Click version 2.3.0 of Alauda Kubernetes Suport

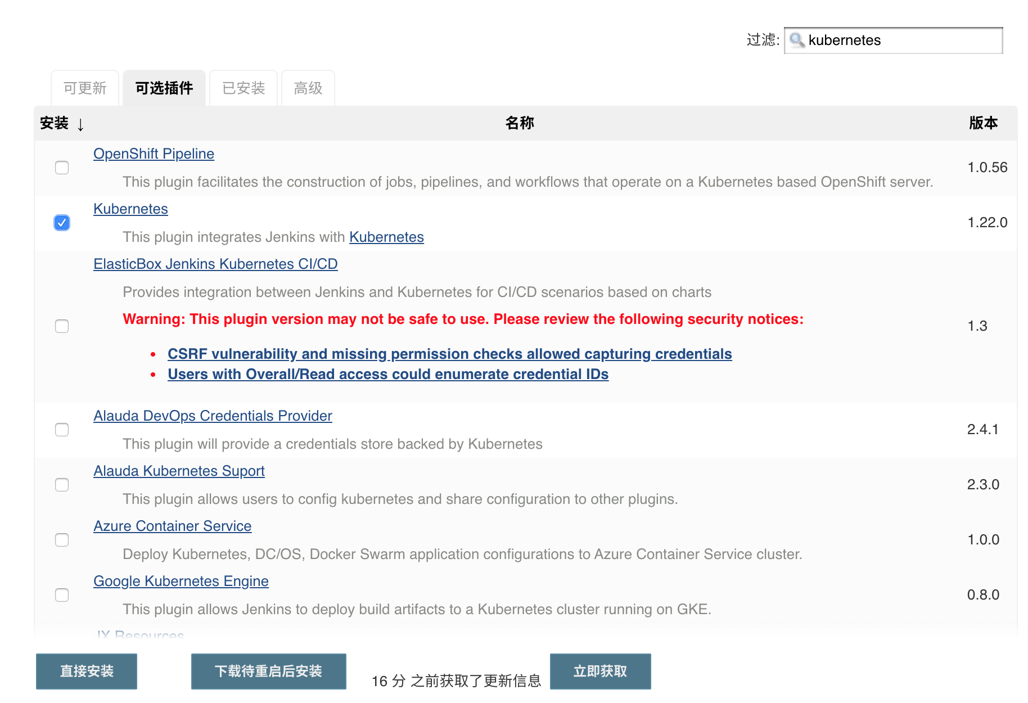pos(983,485)
